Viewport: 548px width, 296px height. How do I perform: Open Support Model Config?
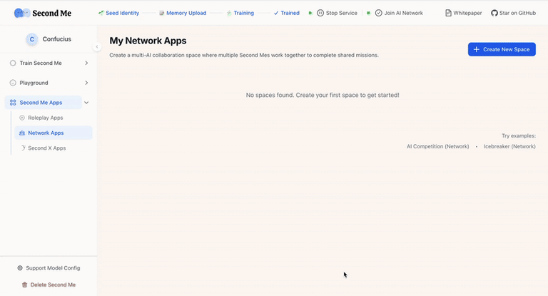click(x=49, y=268)
